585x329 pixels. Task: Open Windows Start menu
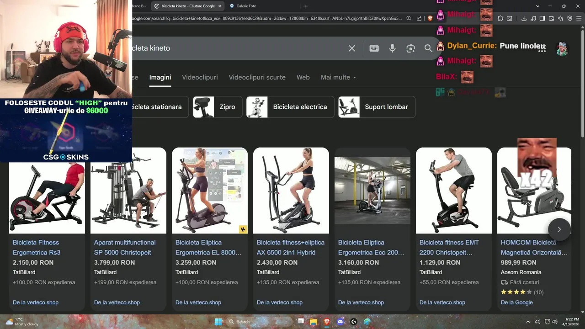click(x=218, y=322)
